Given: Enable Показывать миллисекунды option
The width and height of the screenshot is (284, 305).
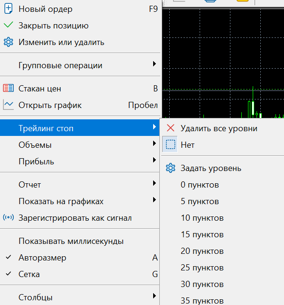Looking at the screenshot, I should click(x=80, y=241).
